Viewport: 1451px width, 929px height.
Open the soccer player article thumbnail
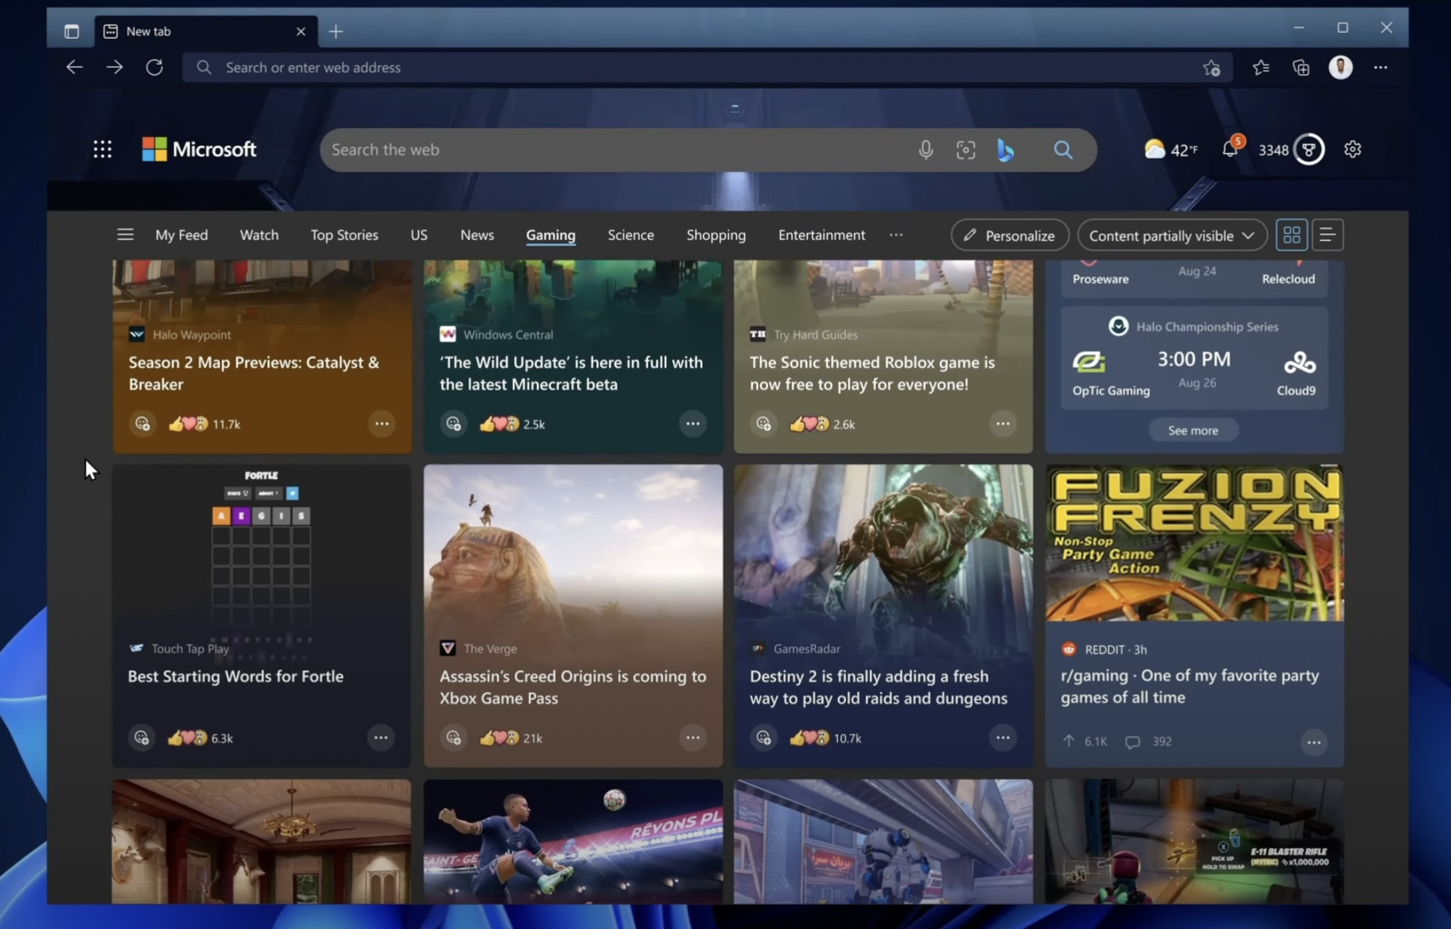(573, 841)
